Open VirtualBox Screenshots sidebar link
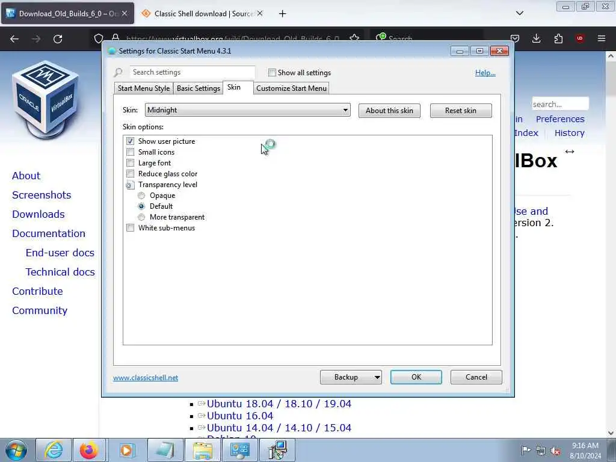 click(42, 196)
